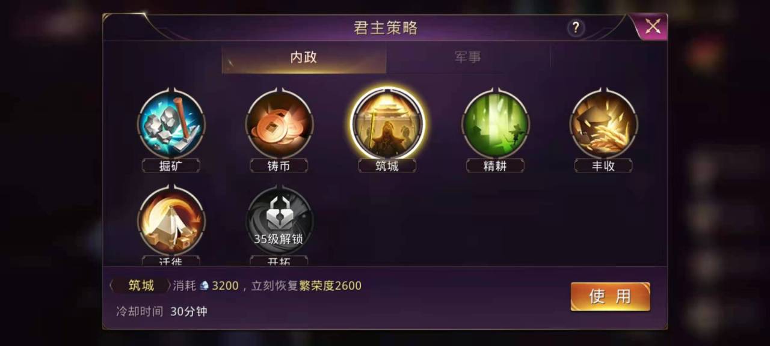This screenshot has height=346, width=770.
Task: Switch to the 军事 tab
Action: [x=468, y=58]
